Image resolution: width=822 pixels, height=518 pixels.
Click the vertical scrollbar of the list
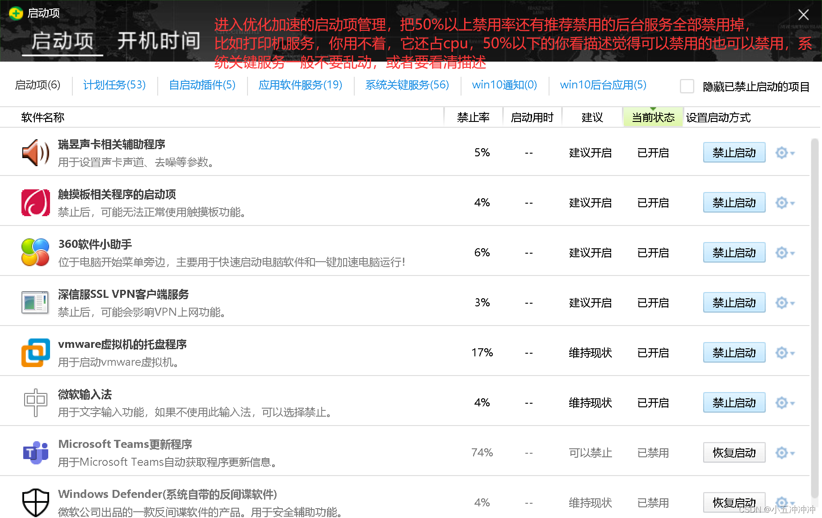814,319
